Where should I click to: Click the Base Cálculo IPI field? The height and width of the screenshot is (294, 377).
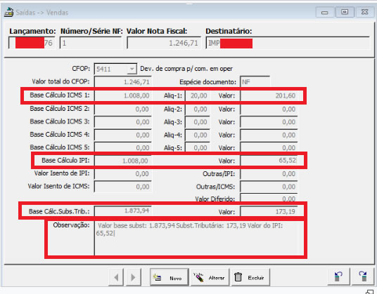click(122, 161)
